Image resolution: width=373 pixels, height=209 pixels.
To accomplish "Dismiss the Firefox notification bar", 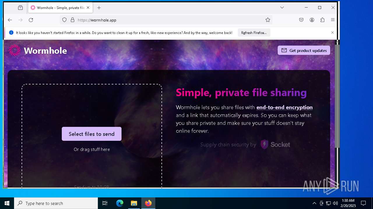I will (x=332, y=33).
